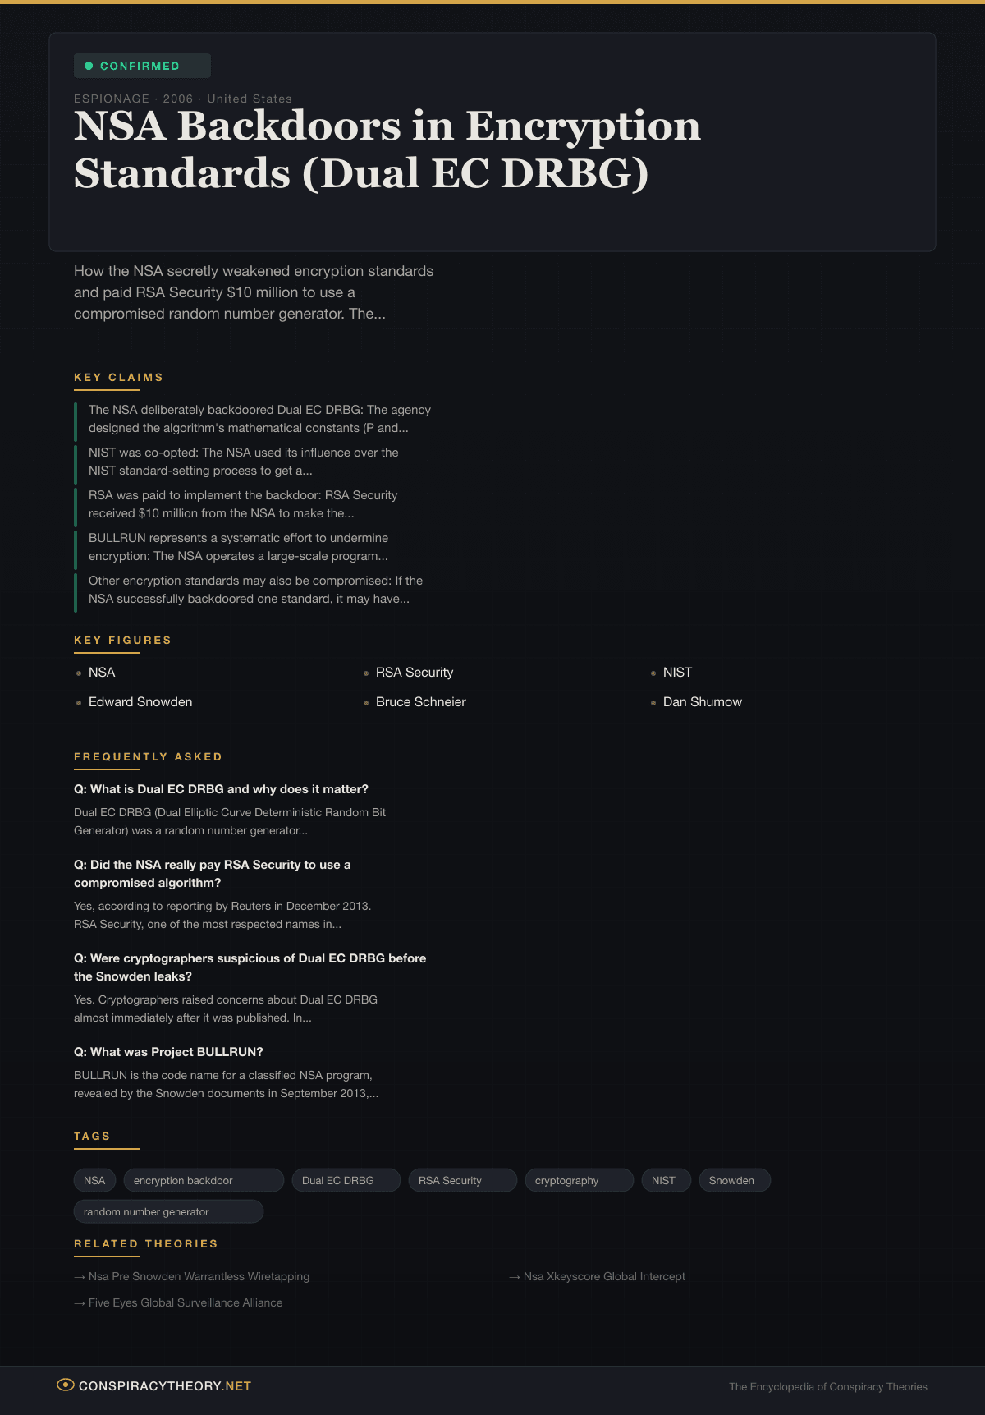985x1415 pixels.
Task: Click the "NIST was co-opted" key claim
Action: 243,462
